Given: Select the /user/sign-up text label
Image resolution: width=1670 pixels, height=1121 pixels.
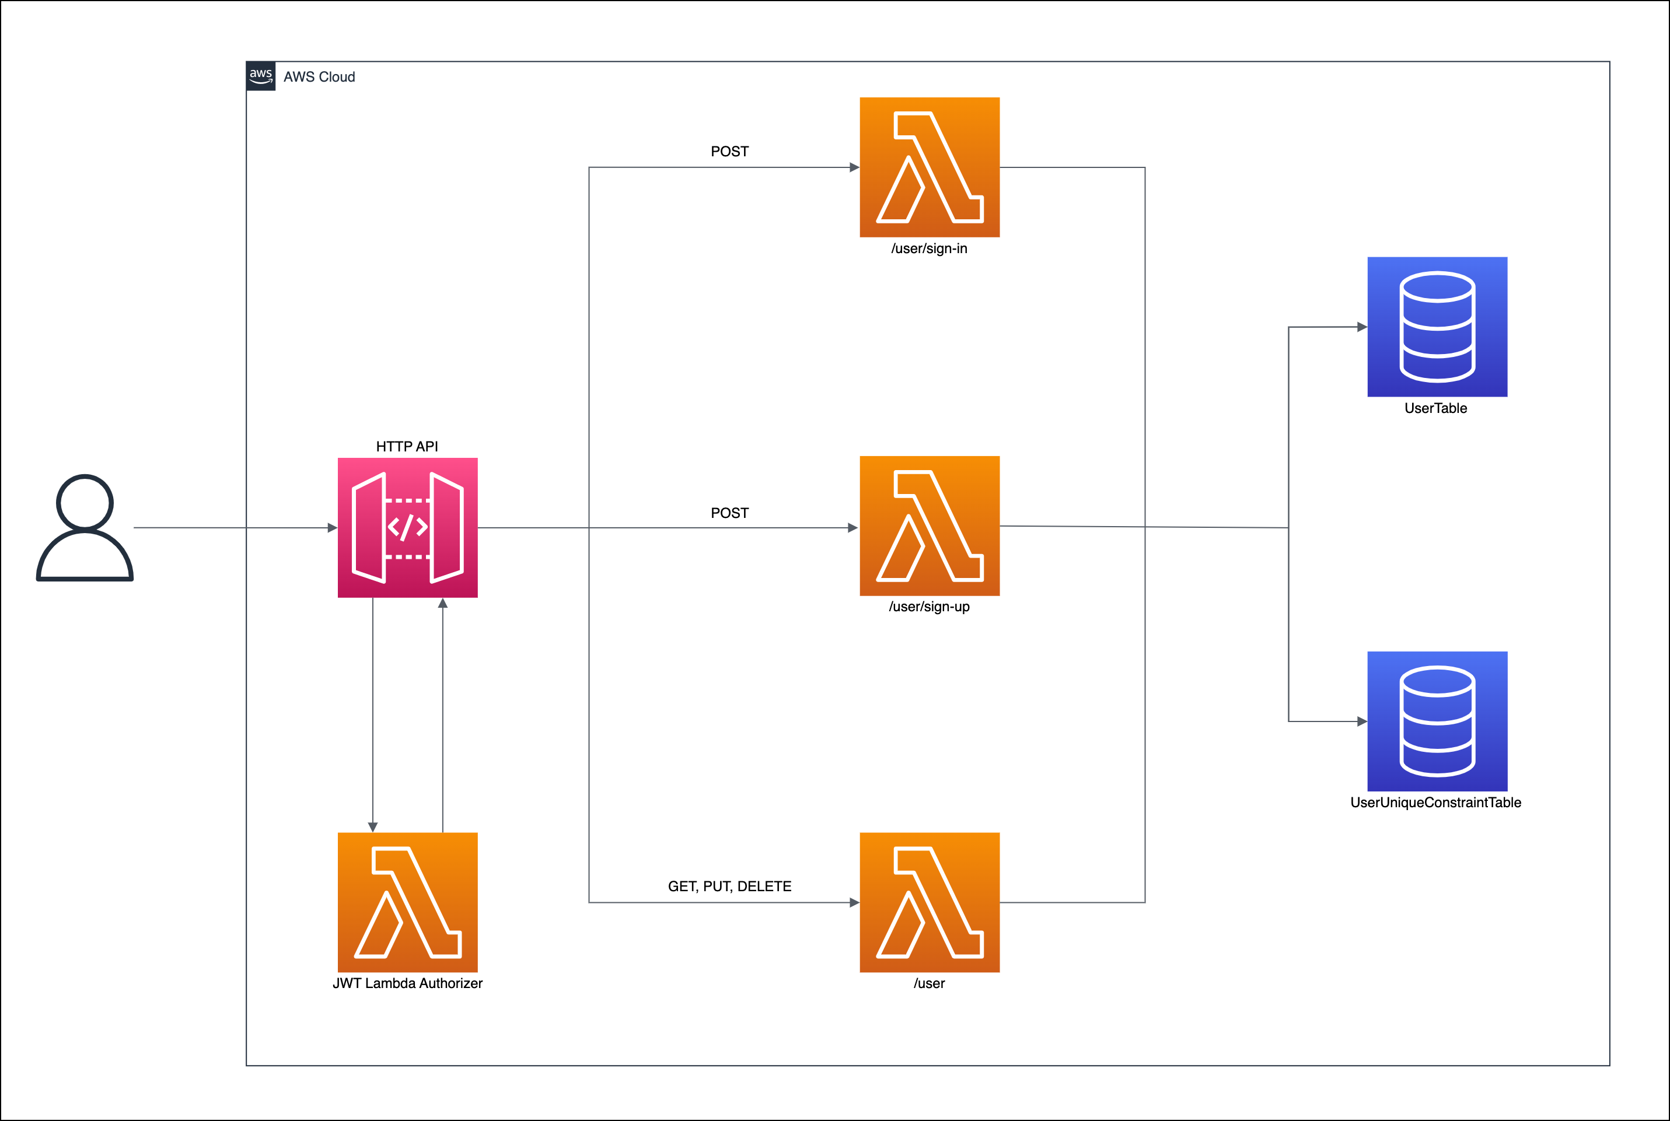Looking at the screenshot, I should pyautogui.click(x=929, y=606).
